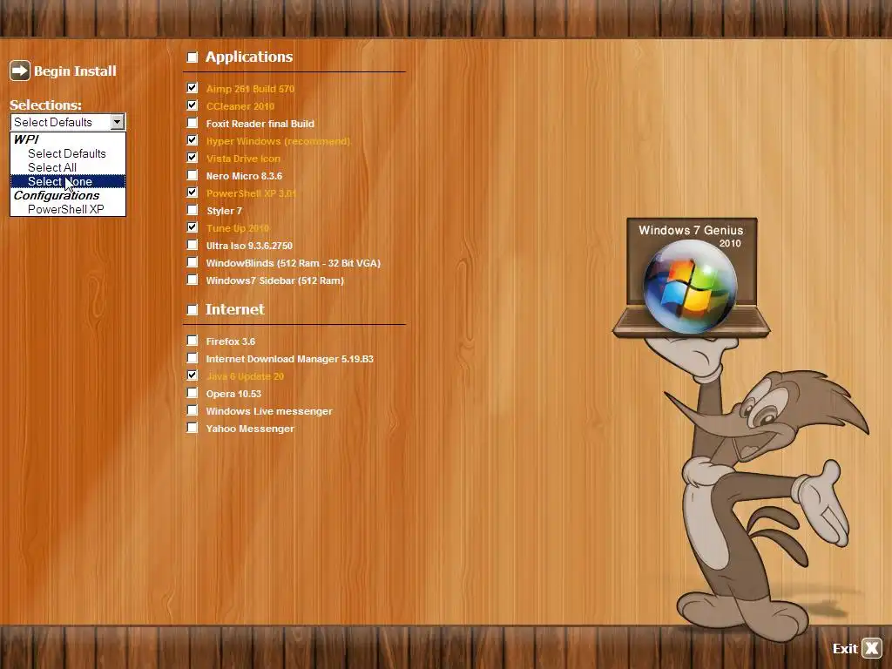The width and height of the screenshot is (892, 669).
Task: Click the Tune Up 2010 label
Action: [238, 228]
